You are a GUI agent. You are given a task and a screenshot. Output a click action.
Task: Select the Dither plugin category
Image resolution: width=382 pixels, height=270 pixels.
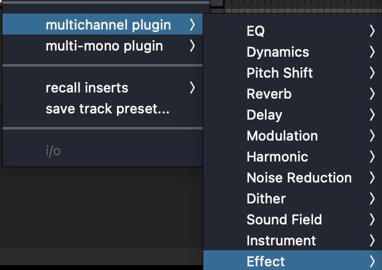pos(293,198)
